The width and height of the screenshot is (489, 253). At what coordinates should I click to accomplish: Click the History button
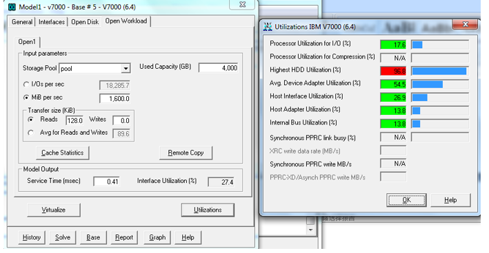[x=32, y=237]
